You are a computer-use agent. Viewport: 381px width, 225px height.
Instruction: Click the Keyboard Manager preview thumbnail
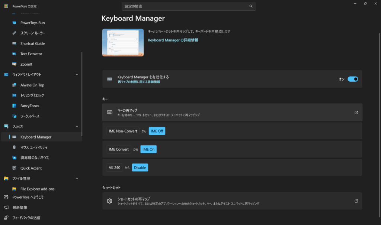click(123, 43)
